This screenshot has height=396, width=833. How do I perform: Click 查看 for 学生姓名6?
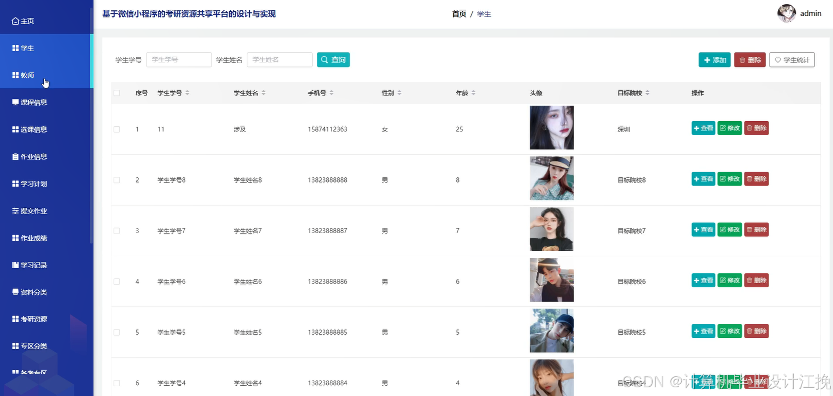pyautogui.click(x=703, y=280)
